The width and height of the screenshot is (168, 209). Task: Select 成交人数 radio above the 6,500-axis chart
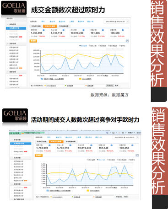coord(101,160)
